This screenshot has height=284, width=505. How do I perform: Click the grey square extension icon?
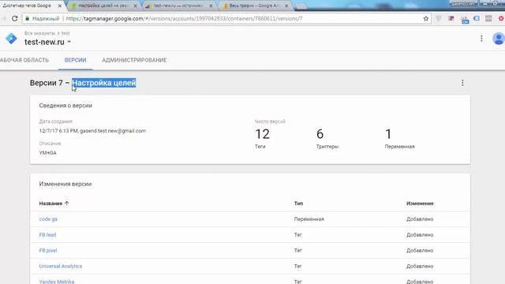[x=488, y=19]
